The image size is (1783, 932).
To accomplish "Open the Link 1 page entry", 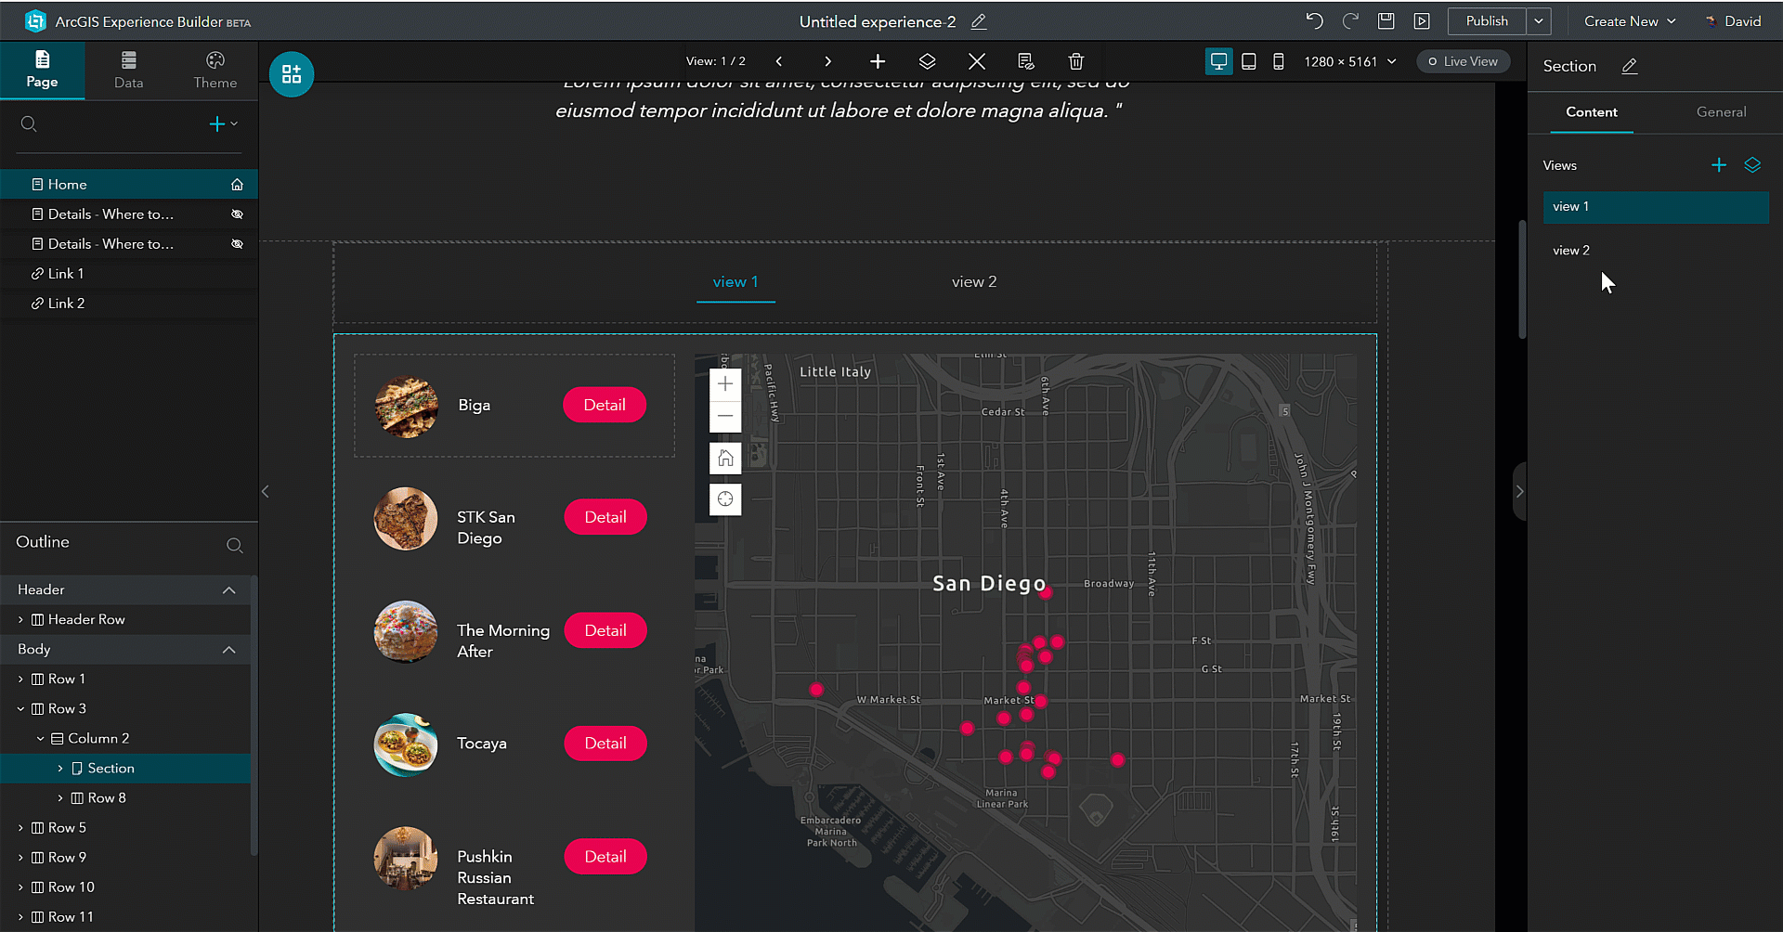I will [129, 274].
